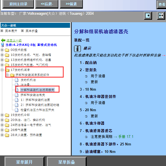This screenshot has width=166, height=166.
Task: Click open folder icon of 拆卸和安装润滑系统部件
Action: (12, 75)
